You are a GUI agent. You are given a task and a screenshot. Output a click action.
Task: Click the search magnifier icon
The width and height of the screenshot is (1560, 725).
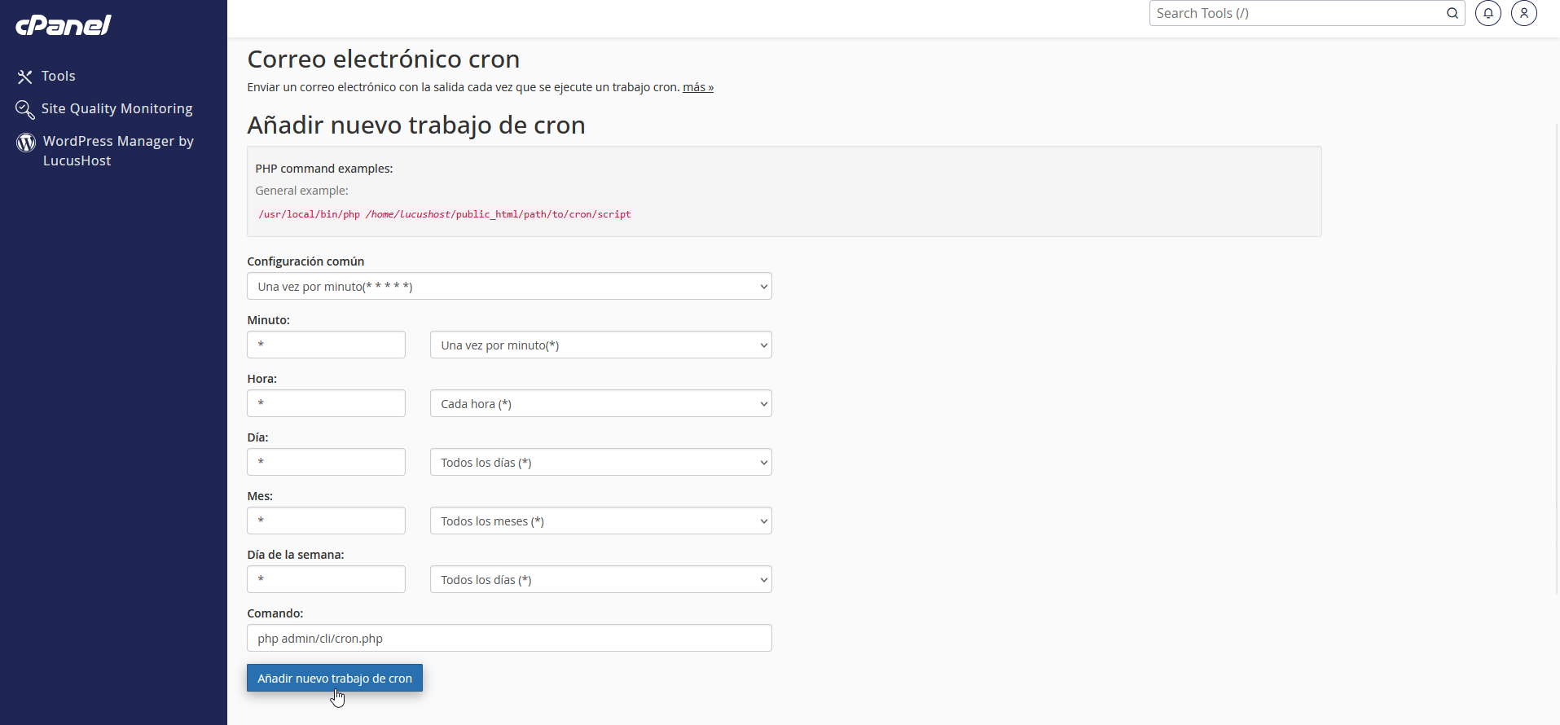click(x=1452, y=13)
